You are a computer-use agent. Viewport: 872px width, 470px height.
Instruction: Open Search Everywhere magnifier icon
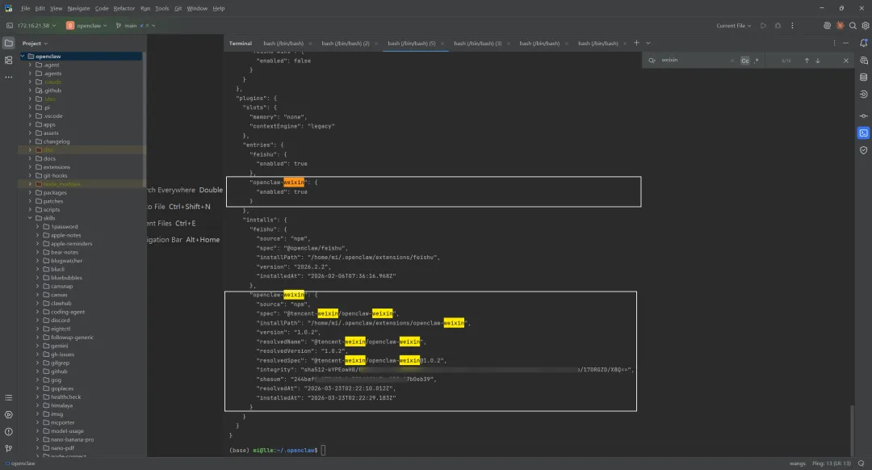pos(853,26)
